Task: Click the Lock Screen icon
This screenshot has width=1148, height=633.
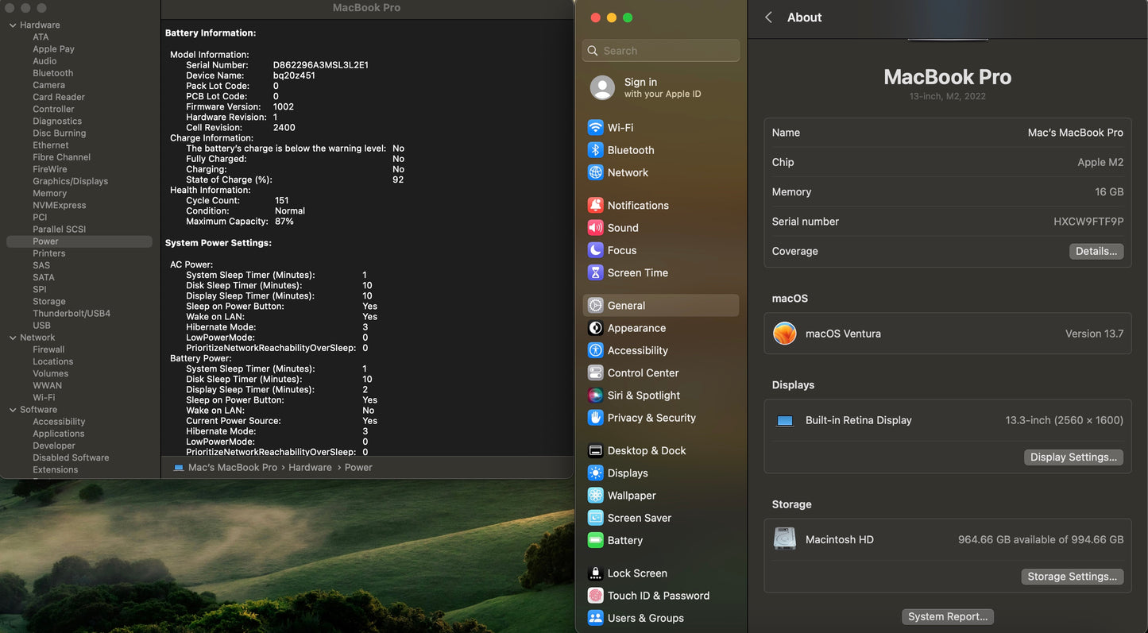Action: coord(595,573)
